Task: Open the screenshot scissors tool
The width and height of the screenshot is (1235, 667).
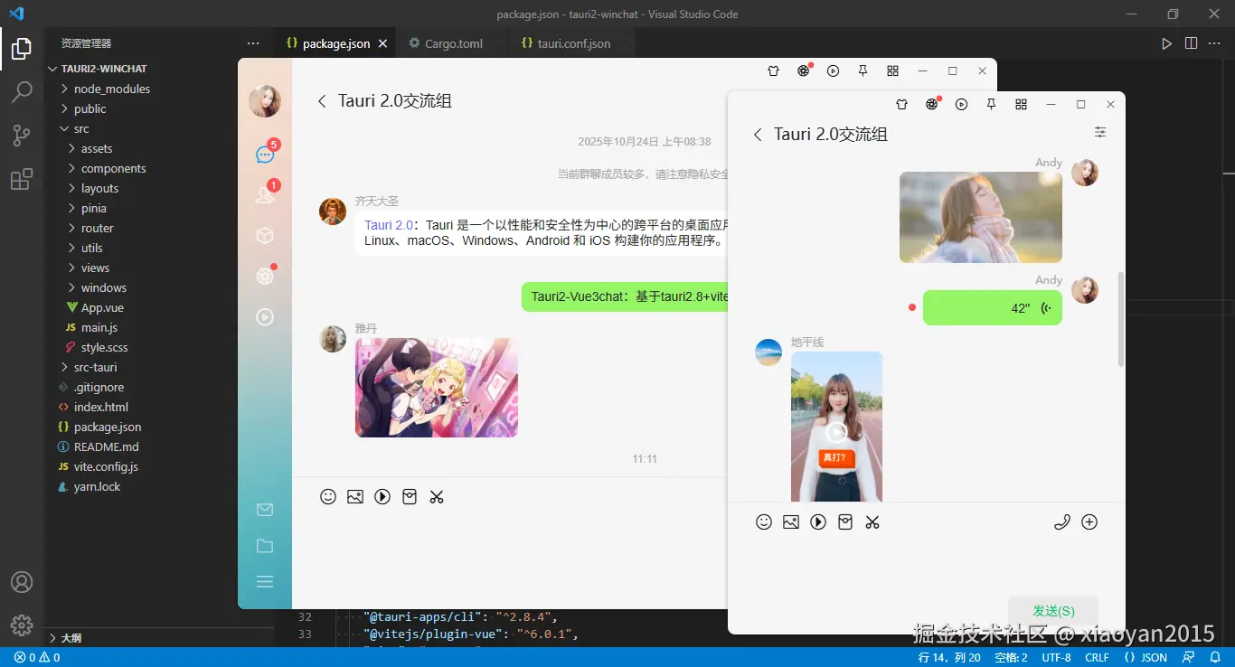Action: coord(872,521)
